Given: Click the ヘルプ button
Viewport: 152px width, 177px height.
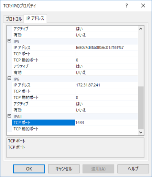Looking at the screenshot, I should [x=133, y=169].
